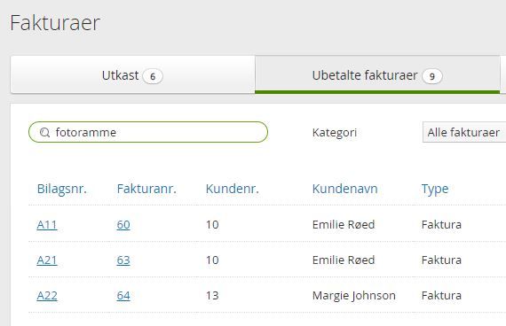Open invoice number 60

coord(123,224)
